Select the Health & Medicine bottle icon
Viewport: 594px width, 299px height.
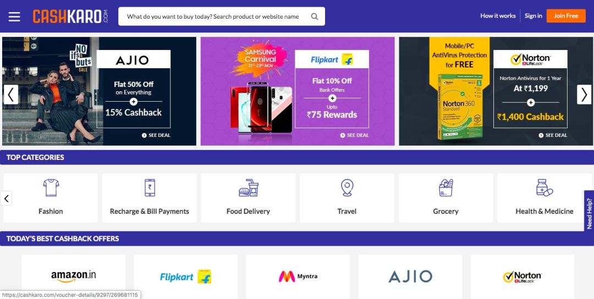point(544,187)
